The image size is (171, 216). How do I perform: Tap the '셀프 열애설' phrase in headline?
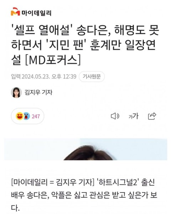point(42,30)
